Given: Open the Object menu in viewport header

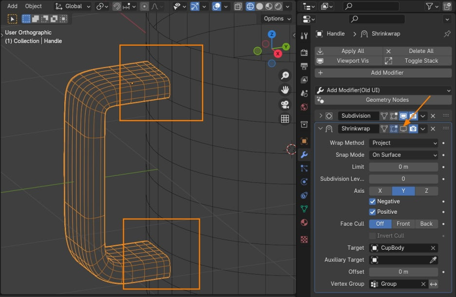Looking at the screenshot, I should tap(34, 6).
